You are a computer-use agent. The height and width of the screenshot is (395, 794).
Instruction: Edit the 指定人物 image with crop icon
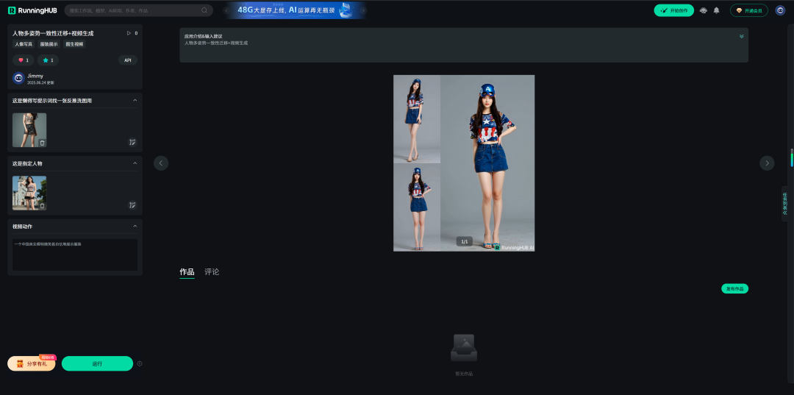click(x=132, y=205)
